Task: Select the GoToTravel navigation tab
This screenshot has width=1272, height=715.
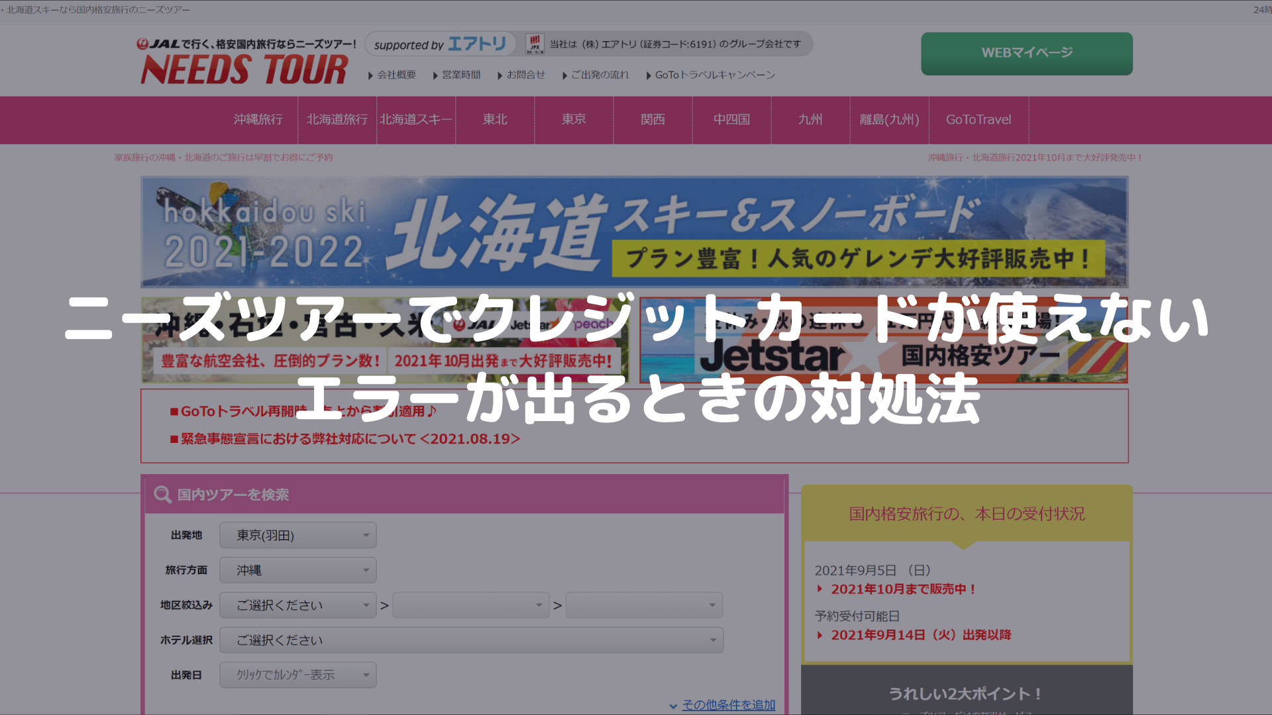Action: click(x=979, y=120)
